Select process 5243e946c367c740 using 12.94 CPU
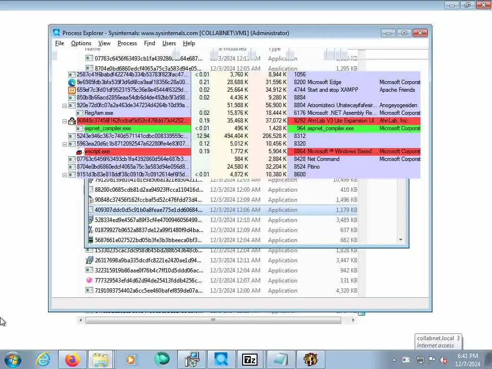This screenshot has width=492, height=369. tap(244, 136)
